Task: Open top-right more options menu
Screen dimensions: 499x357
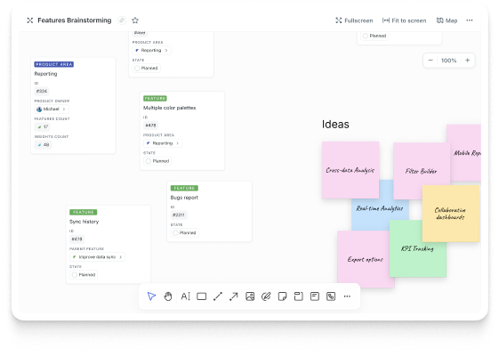Action: click(x=470, y=20)
